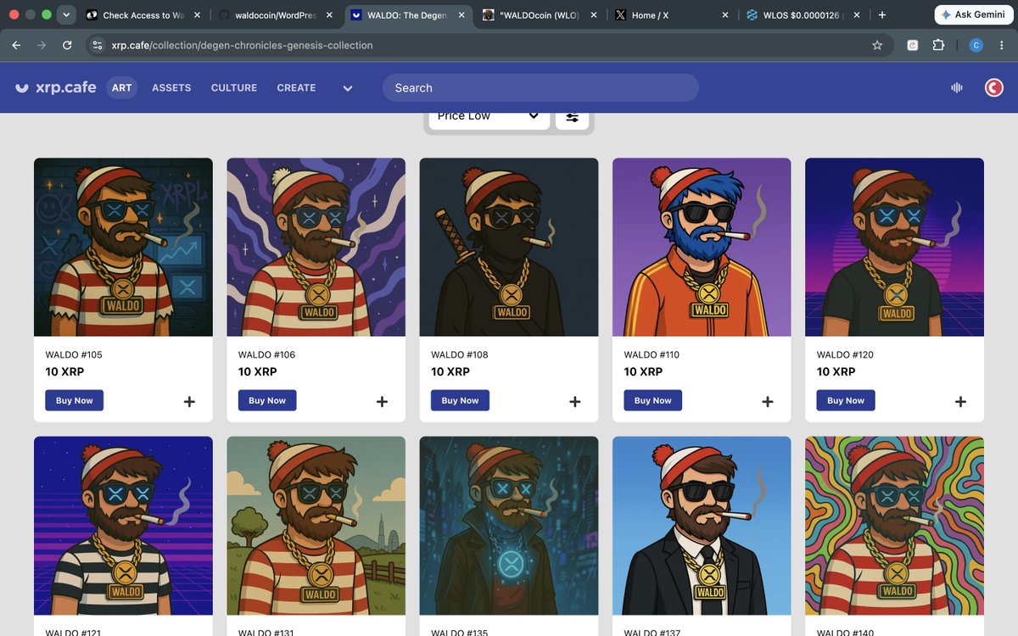Bookmark page with star icon
Screen dimensions: 1018x636
click(x=877, y=45)
